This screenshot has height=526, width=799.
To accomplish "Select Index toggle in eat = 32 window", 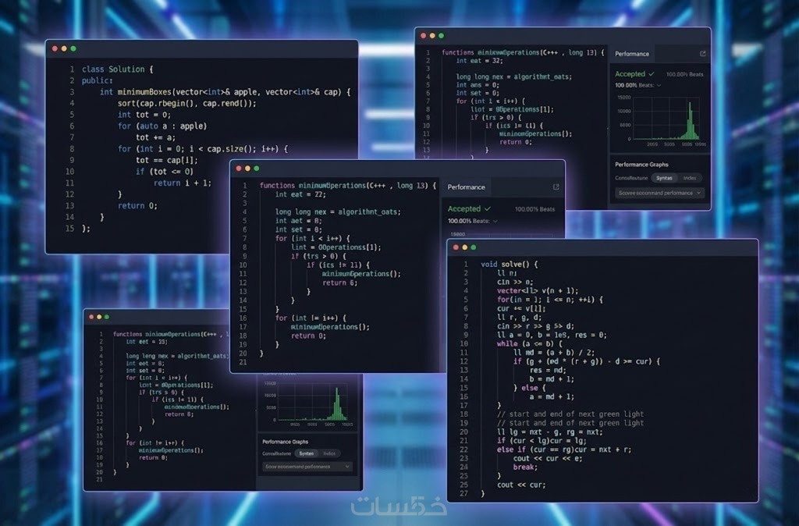I will point(690,178).
